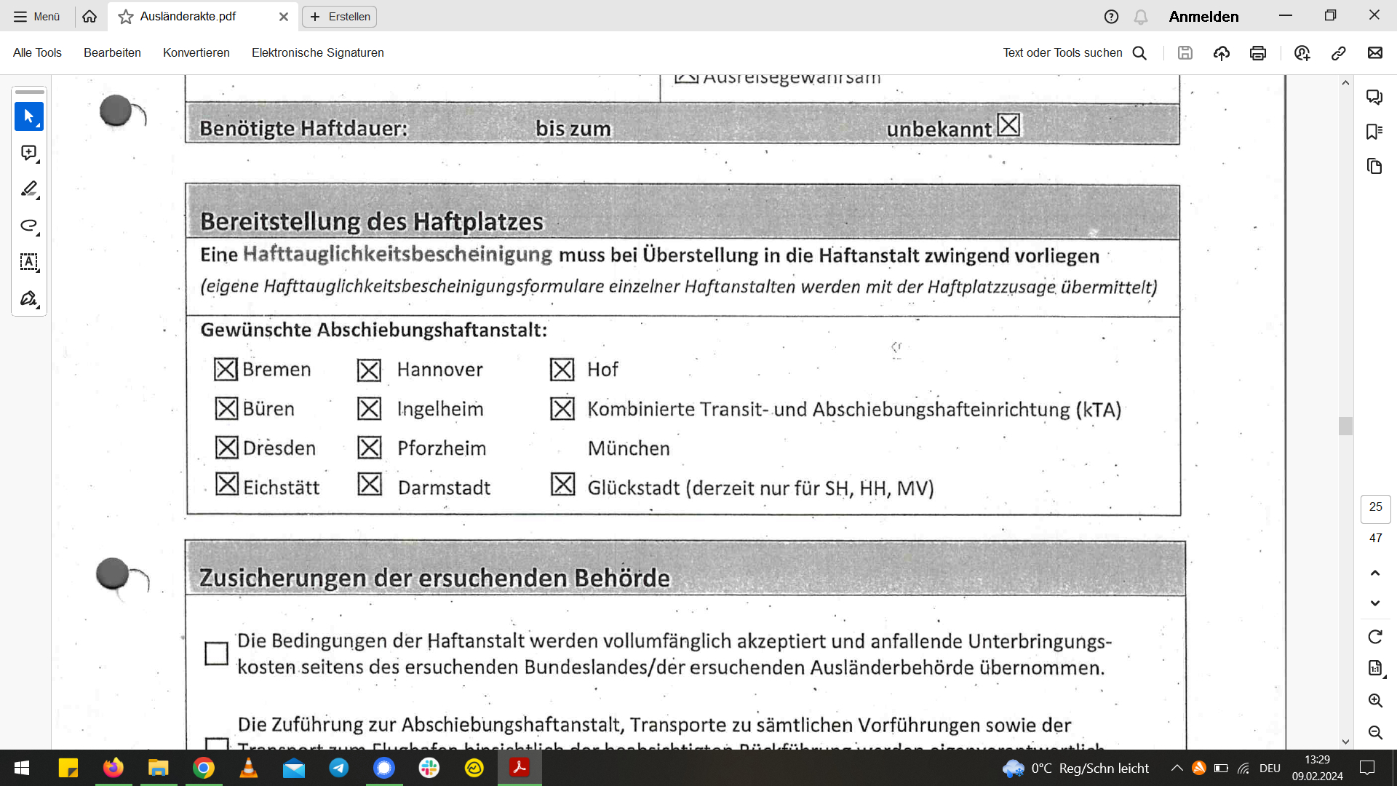Screen dimensions: 1397x786
Task: Toggle the Bremen checkbox
Action: pyautogui.click(x=226, y=370)
